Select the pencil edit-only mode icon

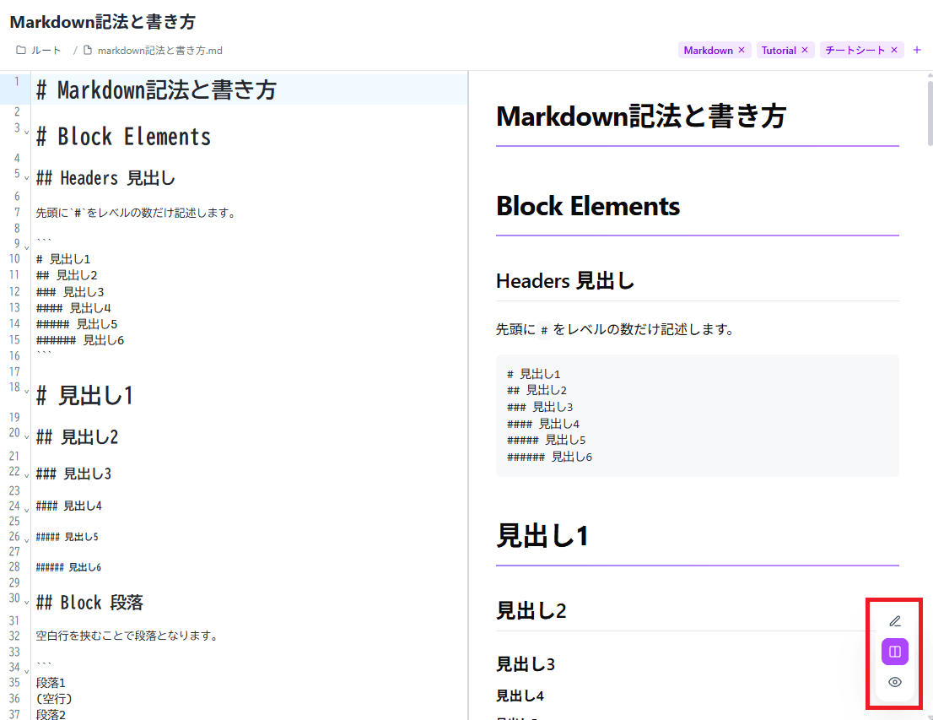click(894, 620)
